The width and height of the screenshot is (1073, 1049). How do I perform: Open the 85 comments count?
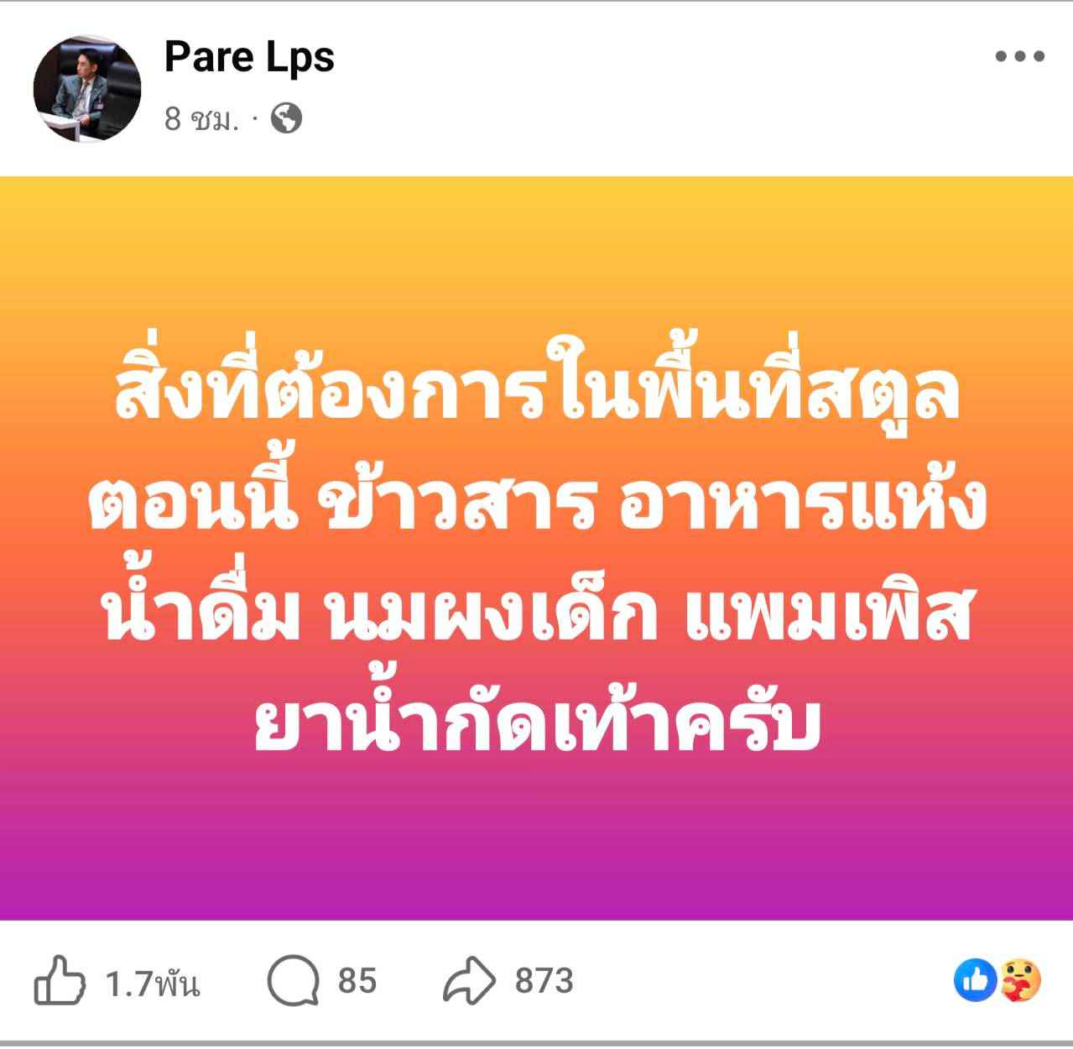tap(357, 981)
